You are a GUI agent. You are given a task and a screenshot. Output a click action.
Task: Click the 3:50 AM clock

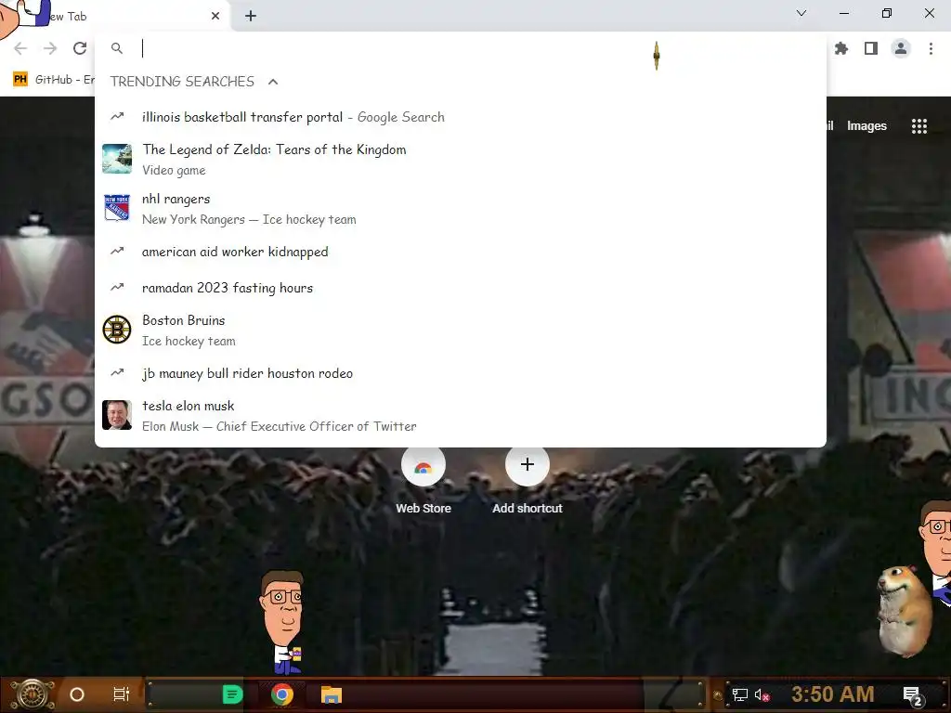(832, 694)
